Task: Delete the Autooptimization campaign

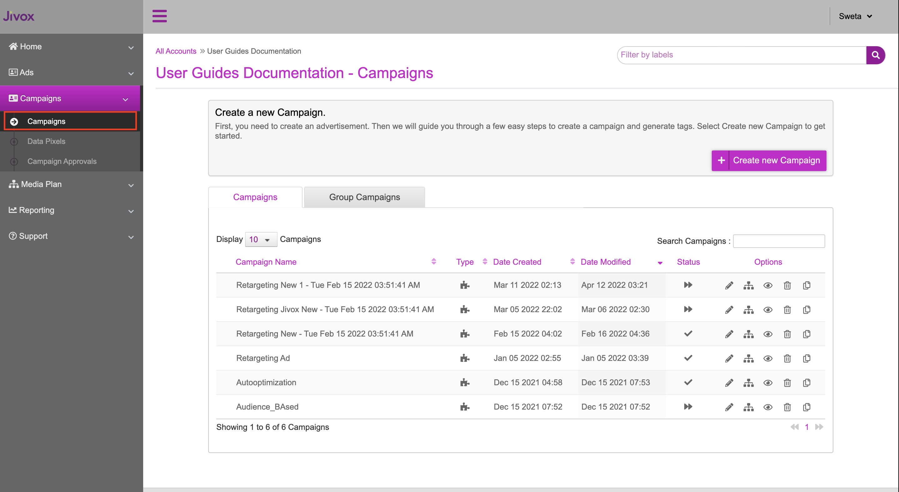Action: [787, 383]
